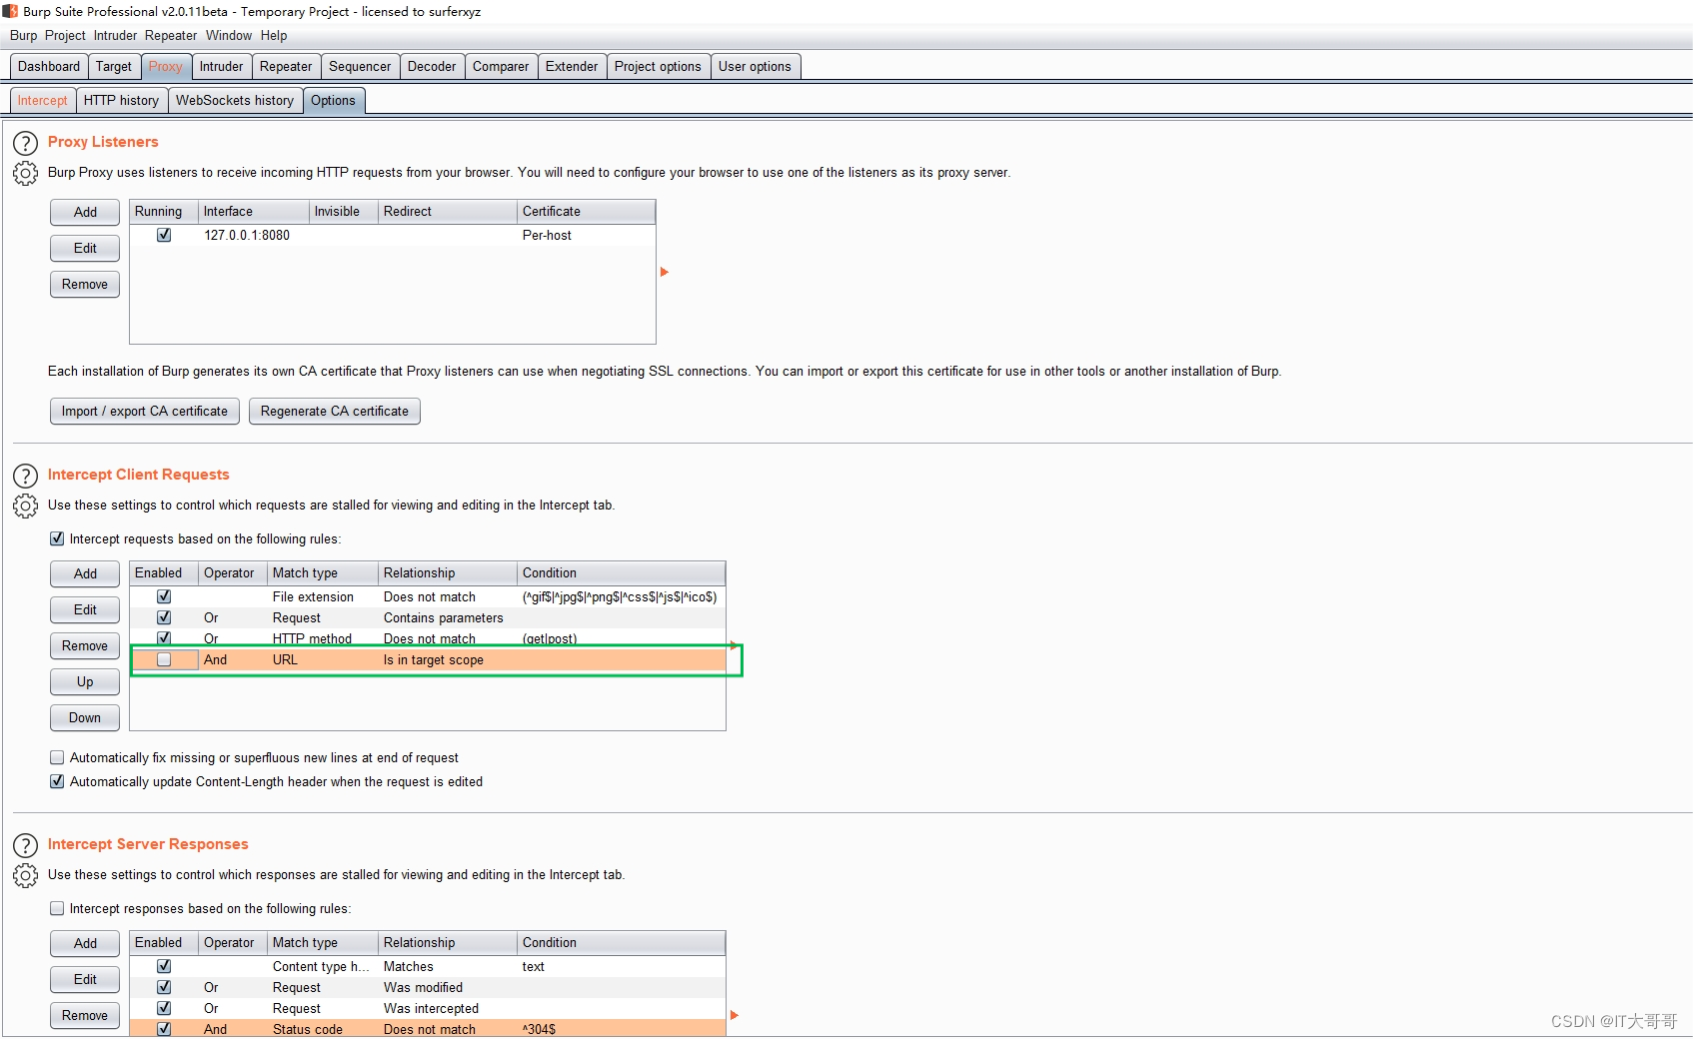
Task: Enable 'Intercept responses based on the following rules'
Action: pyautogui.click(x=57, y=908)
